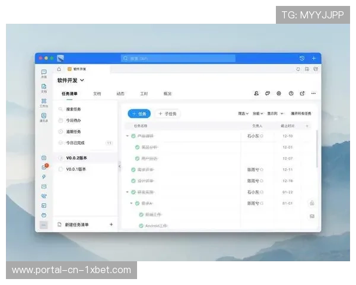Image resolution: width=356 pixels, height=285 pixels.
Task: Switch to the 概况 tab
Action: pos(167,94)
